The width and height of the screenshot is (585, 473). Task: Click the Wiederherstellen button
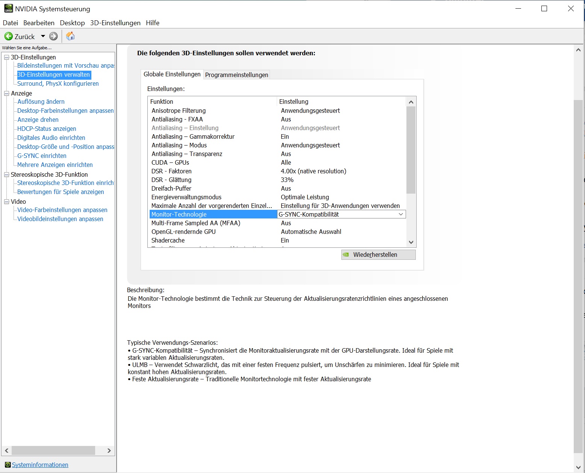(x=379, y=255)
